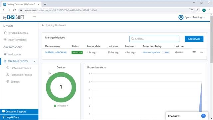The width and height of the screenshot is (213, 120).
Task: Click the Settings gear icon
Action: coord(8,81)
